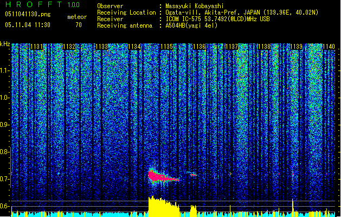Click the 1139 time marker
This screenshot has width=341, height=217.
click(x=297, y=47)
